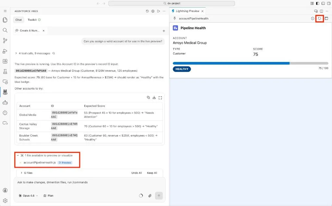The image size is (332, 206).
Task: Open the Run and Debug view
Action: [5, 51]
